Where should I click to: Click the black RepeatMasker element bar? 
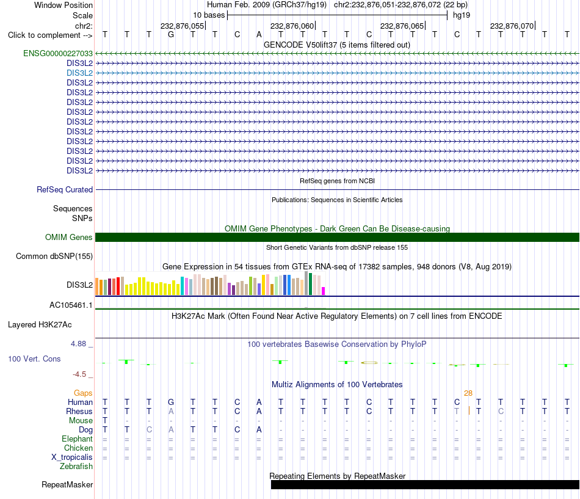[425, 484]
